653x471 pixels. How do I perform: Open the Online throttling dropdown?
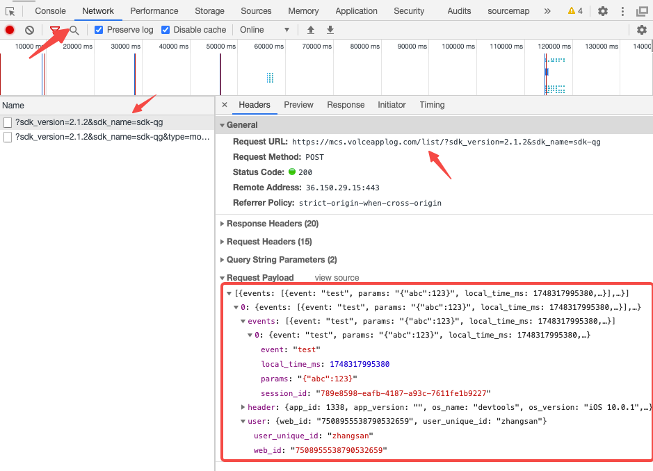point(264,30)
